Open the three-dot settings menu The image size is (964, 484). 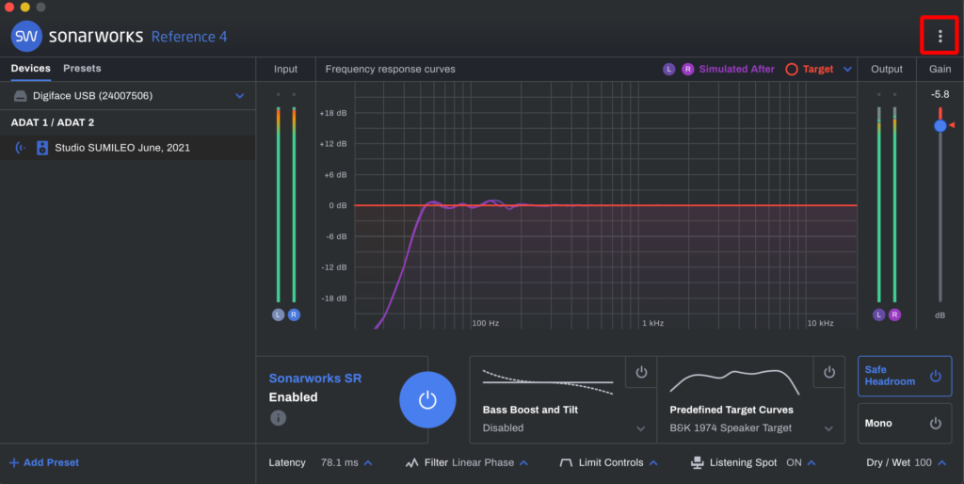click(x=940, y=37)
